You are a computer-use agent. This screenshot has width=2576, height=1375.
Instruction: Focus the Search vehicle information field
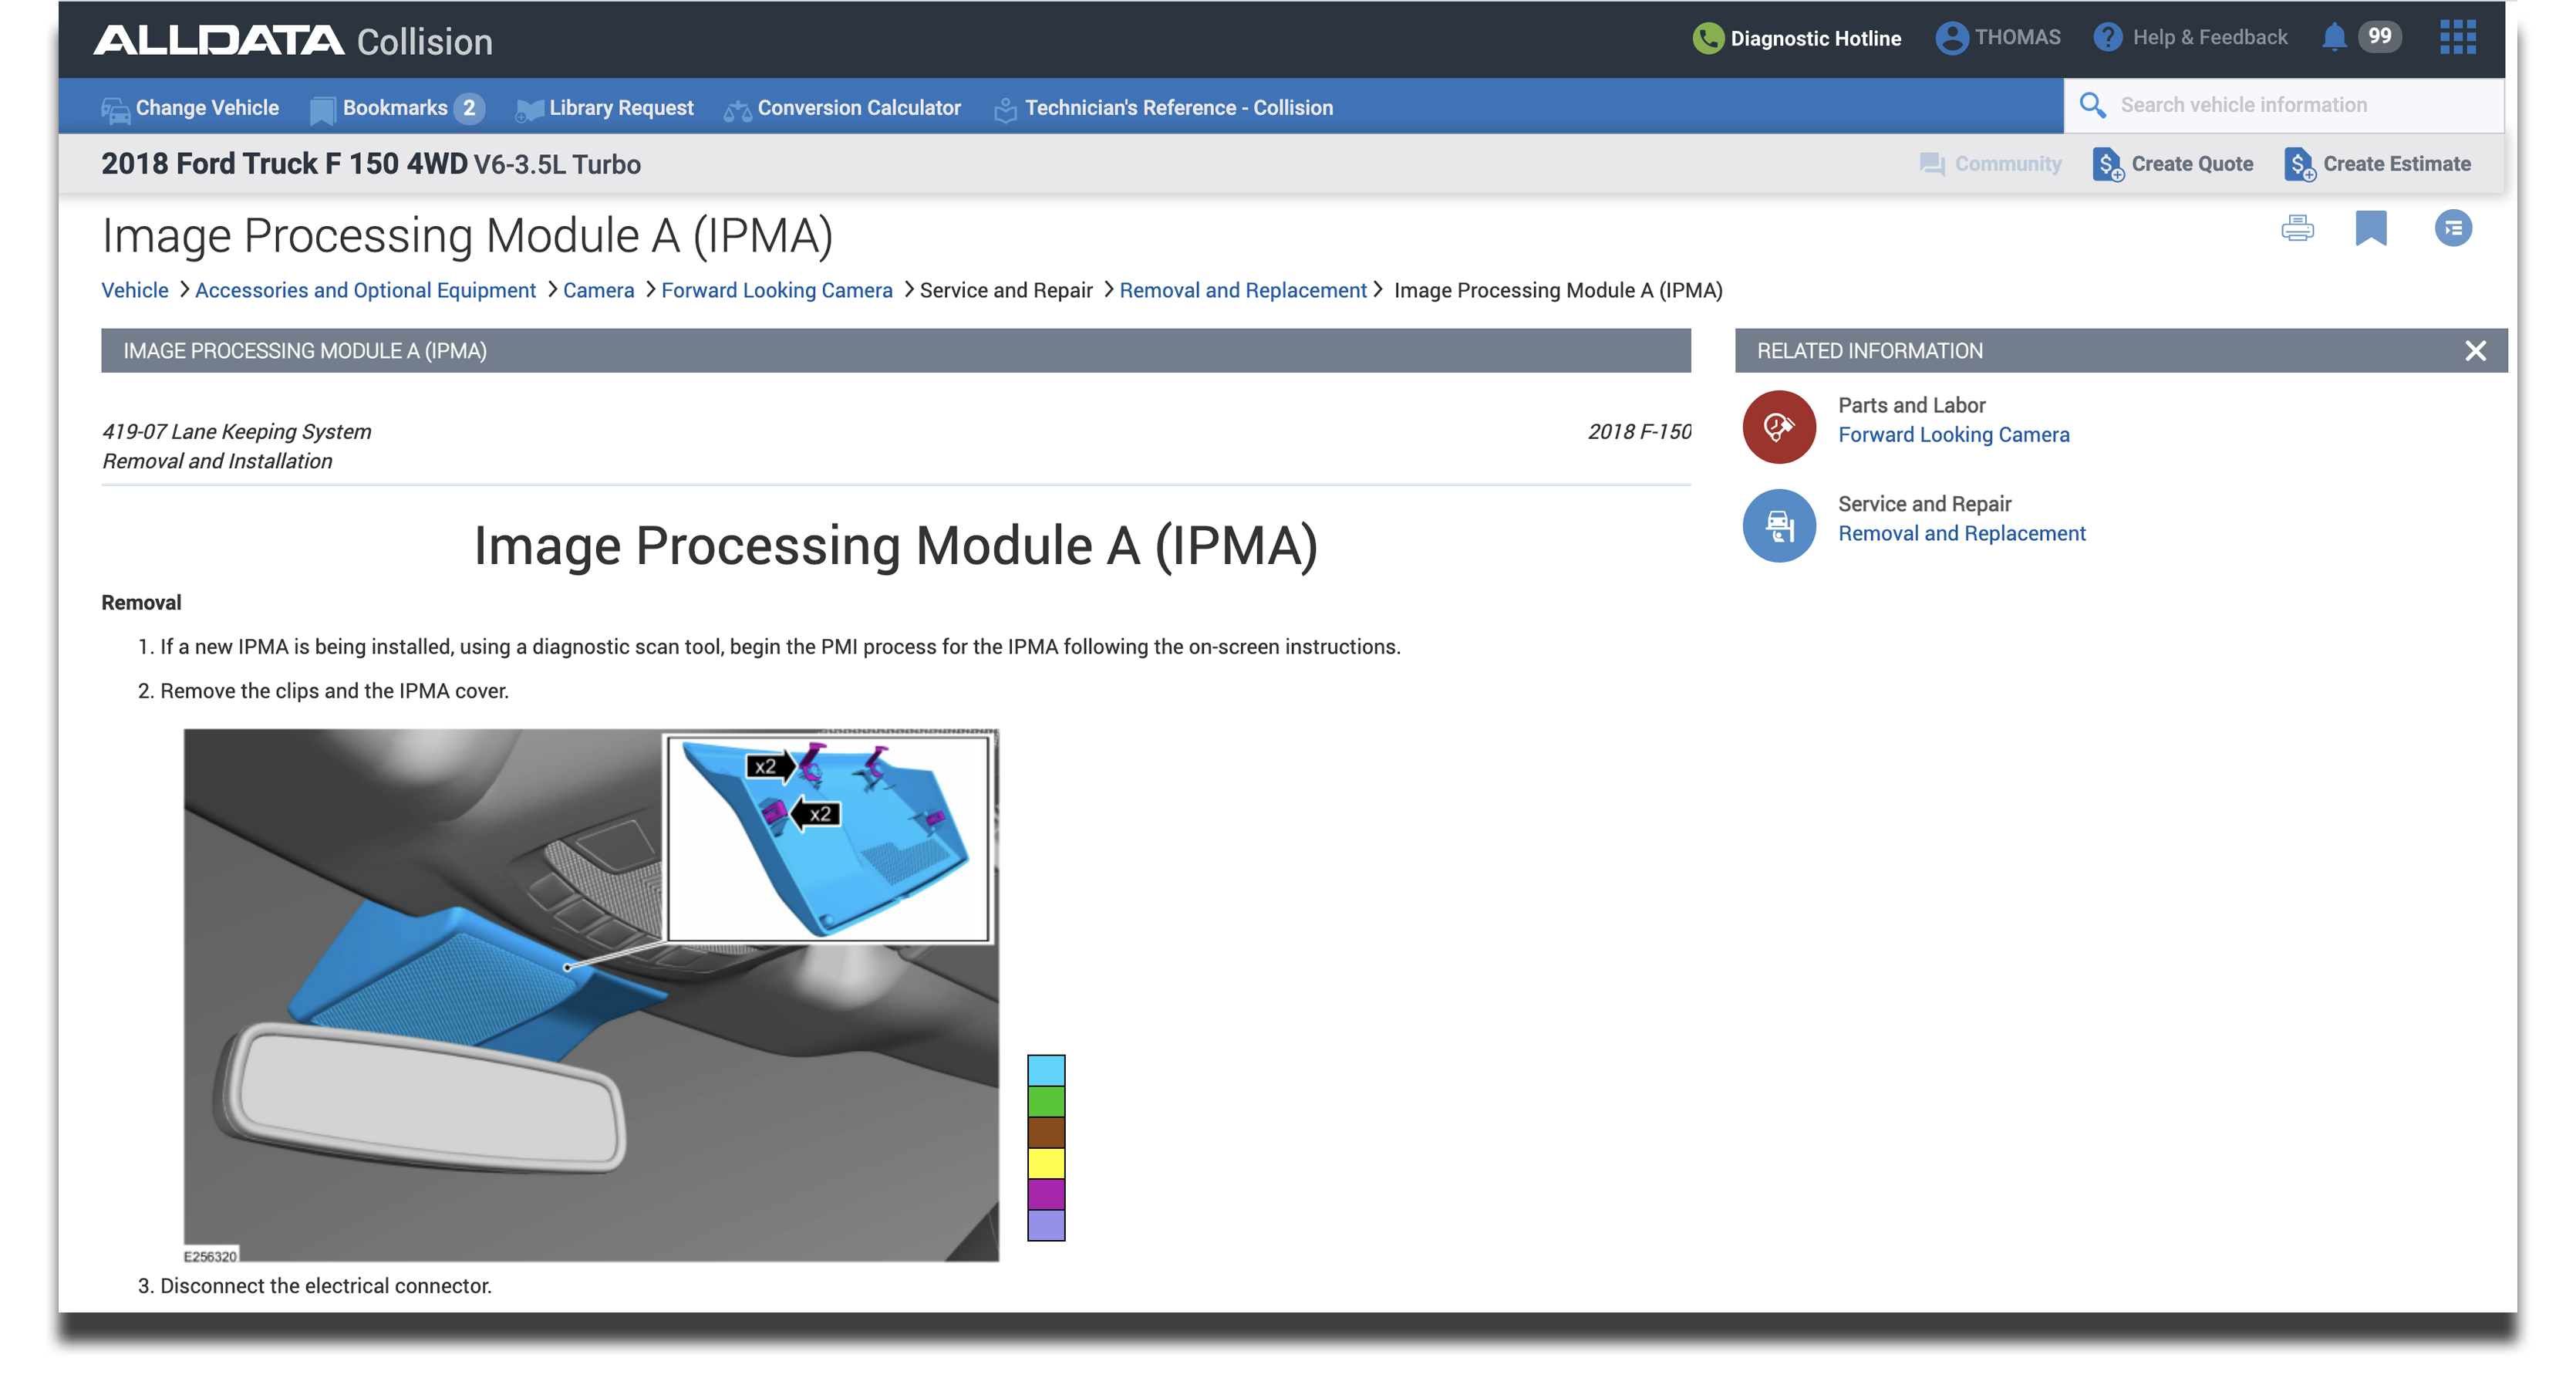(x=2284, y=105)
